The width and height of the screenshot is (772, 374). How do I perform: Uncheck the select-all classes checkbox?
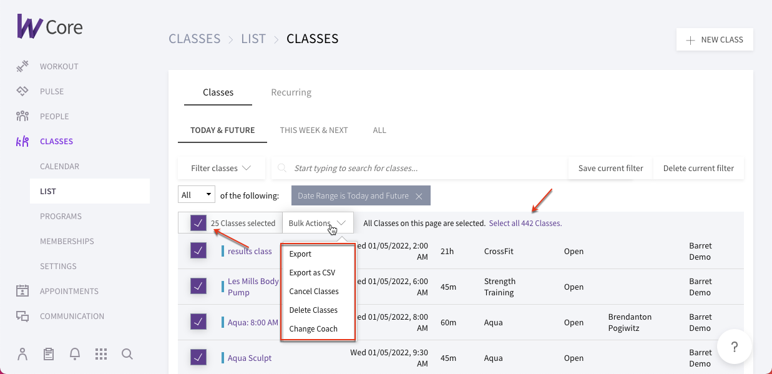tap(198, 223)
